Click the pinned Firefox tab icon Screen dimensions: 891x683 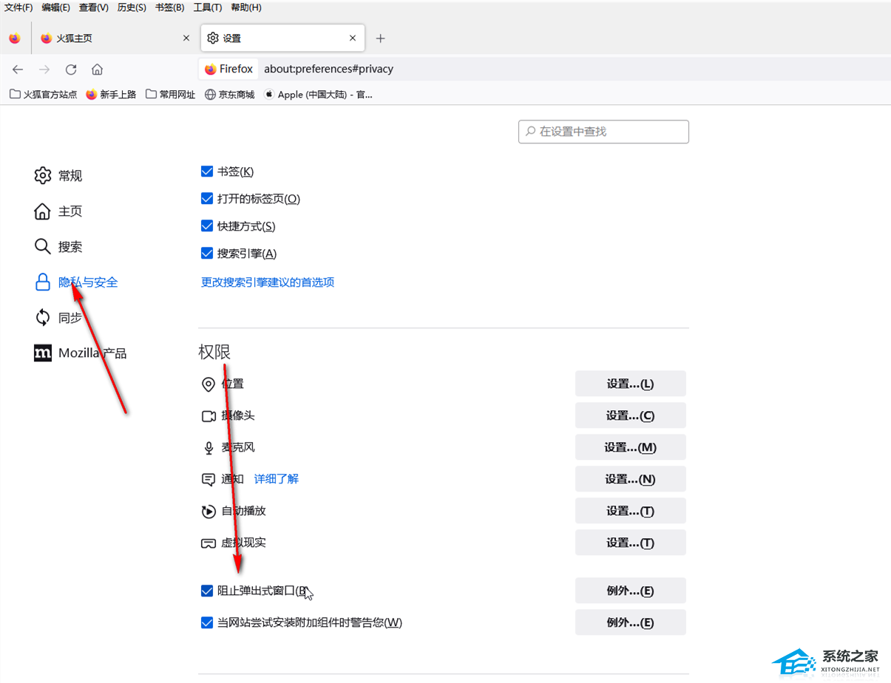(15, 38)
